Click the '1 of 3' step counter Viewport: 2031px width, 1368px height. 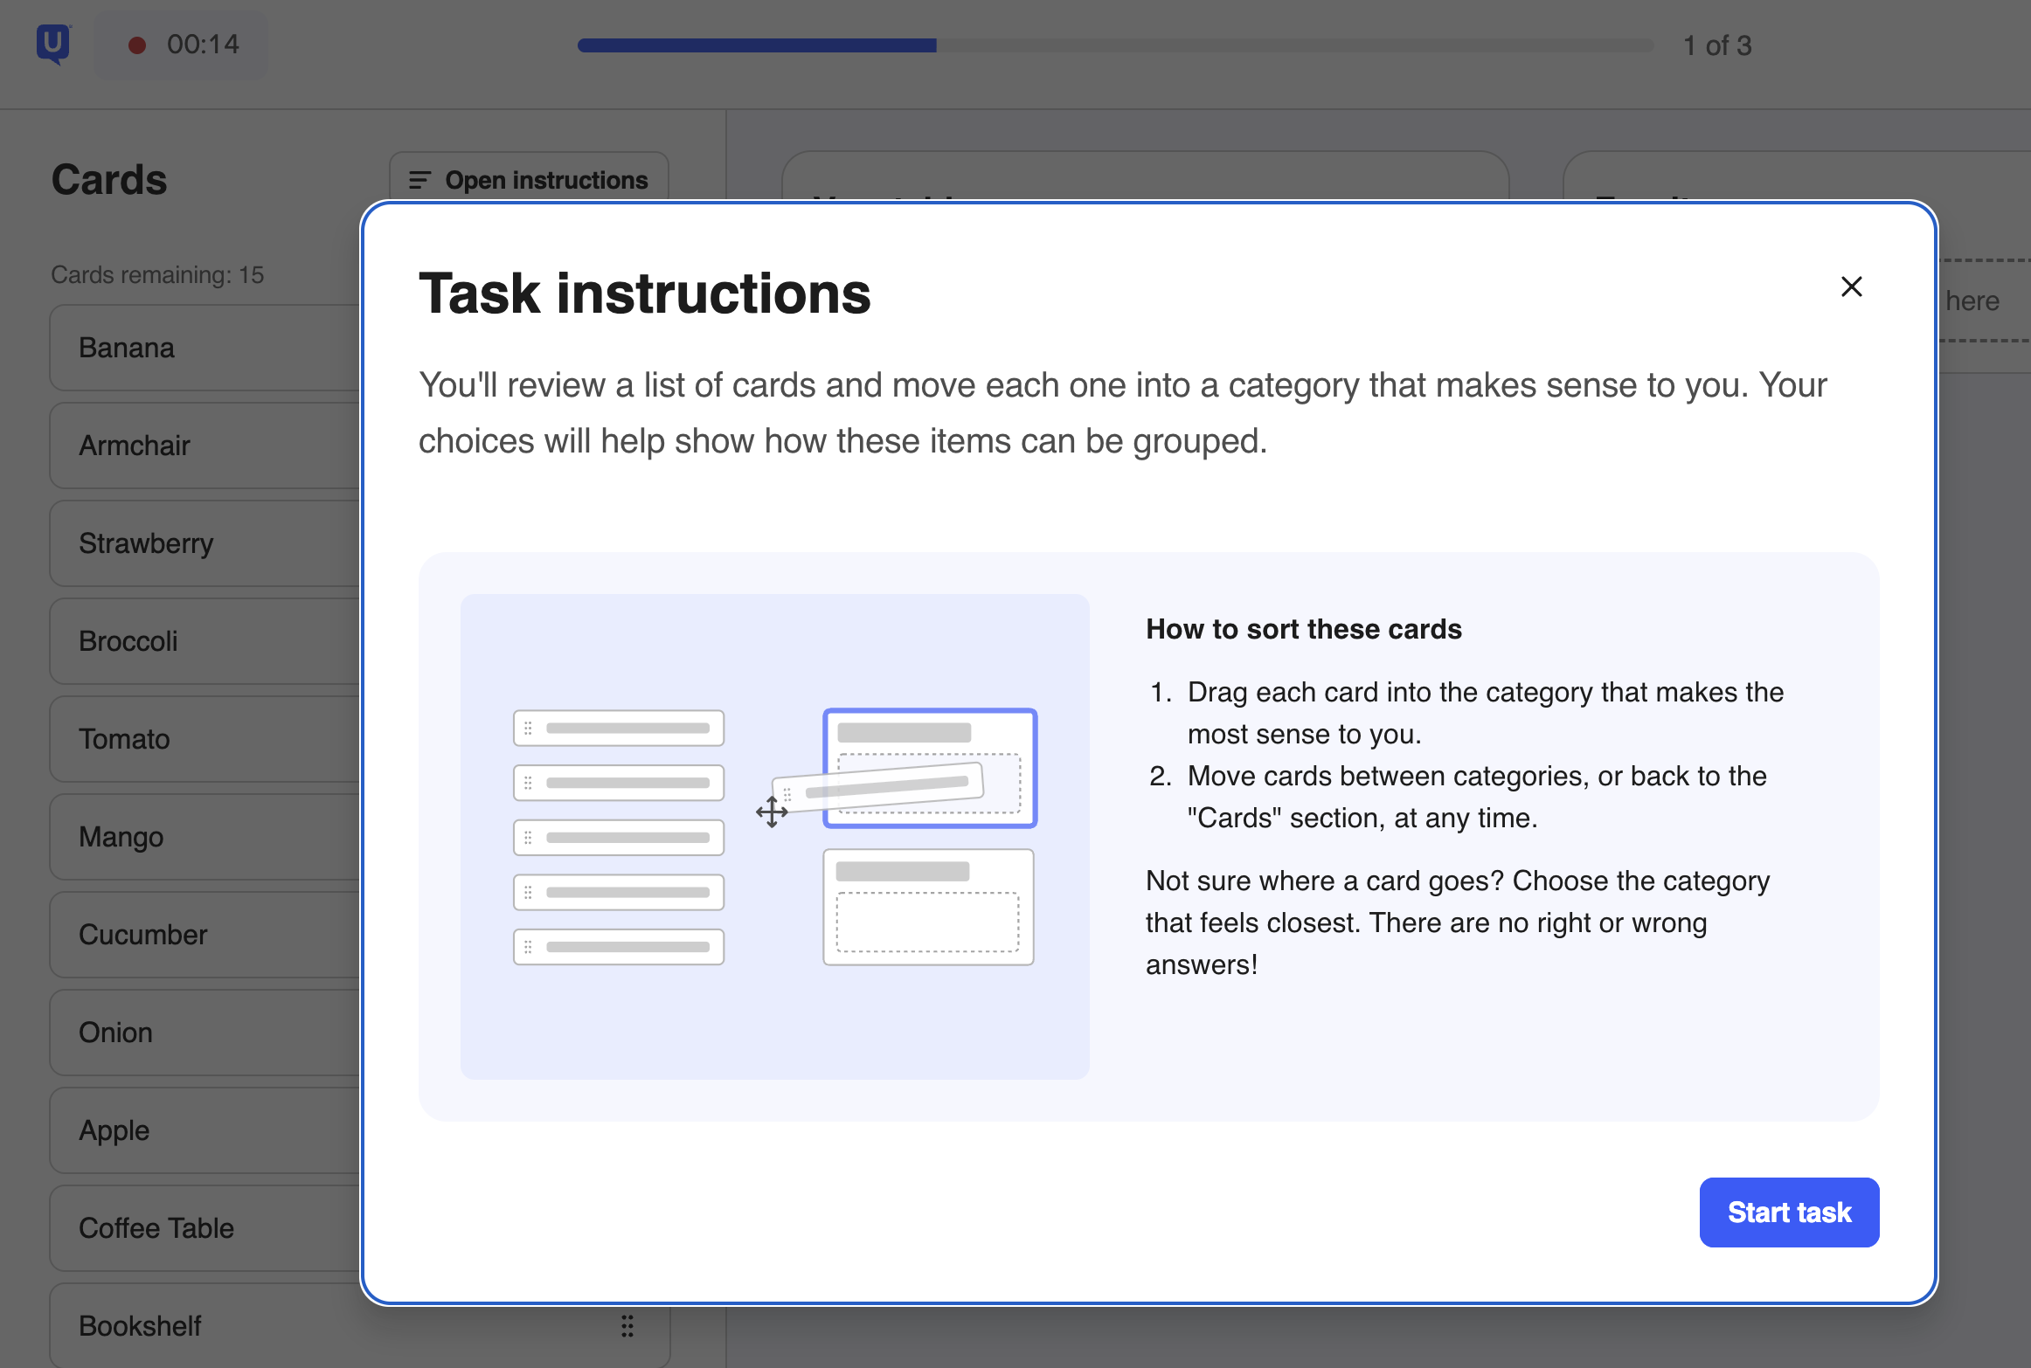(x=1717, y=45)
